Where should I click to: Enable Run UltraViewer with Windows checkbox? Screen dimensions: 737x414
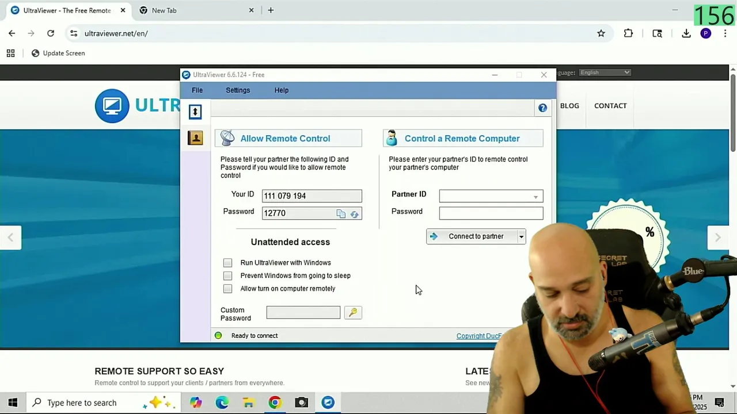coord(228,263)
